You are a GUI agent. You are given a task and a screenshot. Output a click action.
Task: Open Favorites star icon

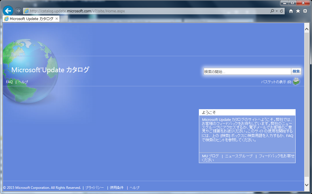[298, 11]
